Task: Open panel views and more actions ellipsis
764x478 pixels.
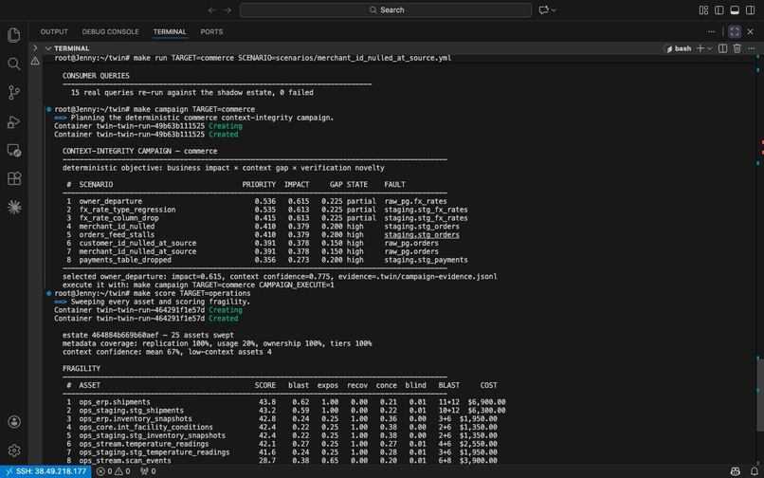Action: (x=711, y=31)
